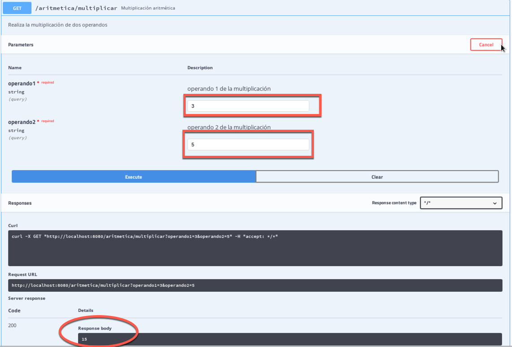Click the operando1 parameter name label
The width and height of the screenshot is (512, 347).
pos(22,83)
